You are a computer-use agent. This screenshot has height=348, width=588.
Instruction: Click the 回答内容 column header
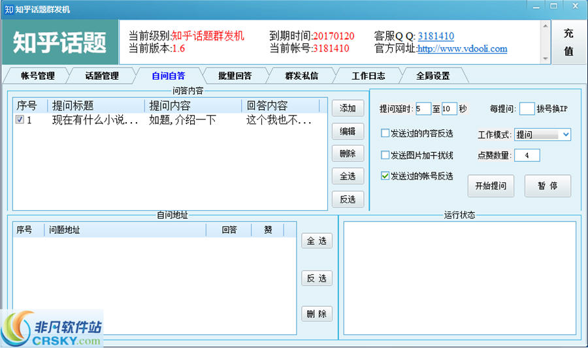pos(280,106)
